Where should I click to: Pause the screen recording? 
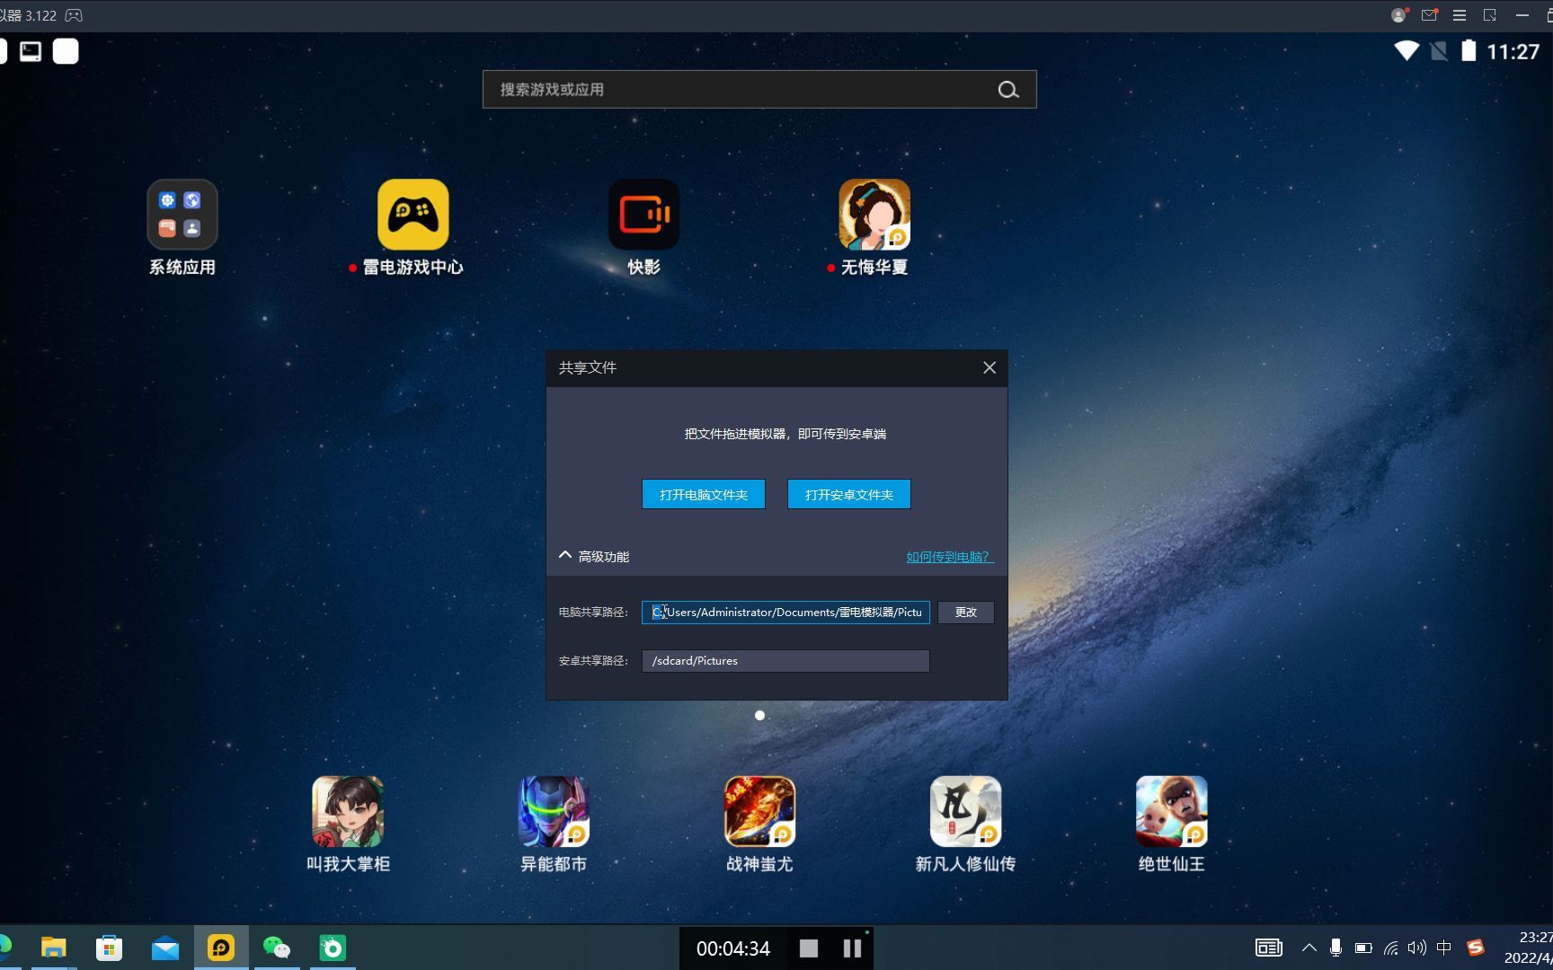click(852, 948)
